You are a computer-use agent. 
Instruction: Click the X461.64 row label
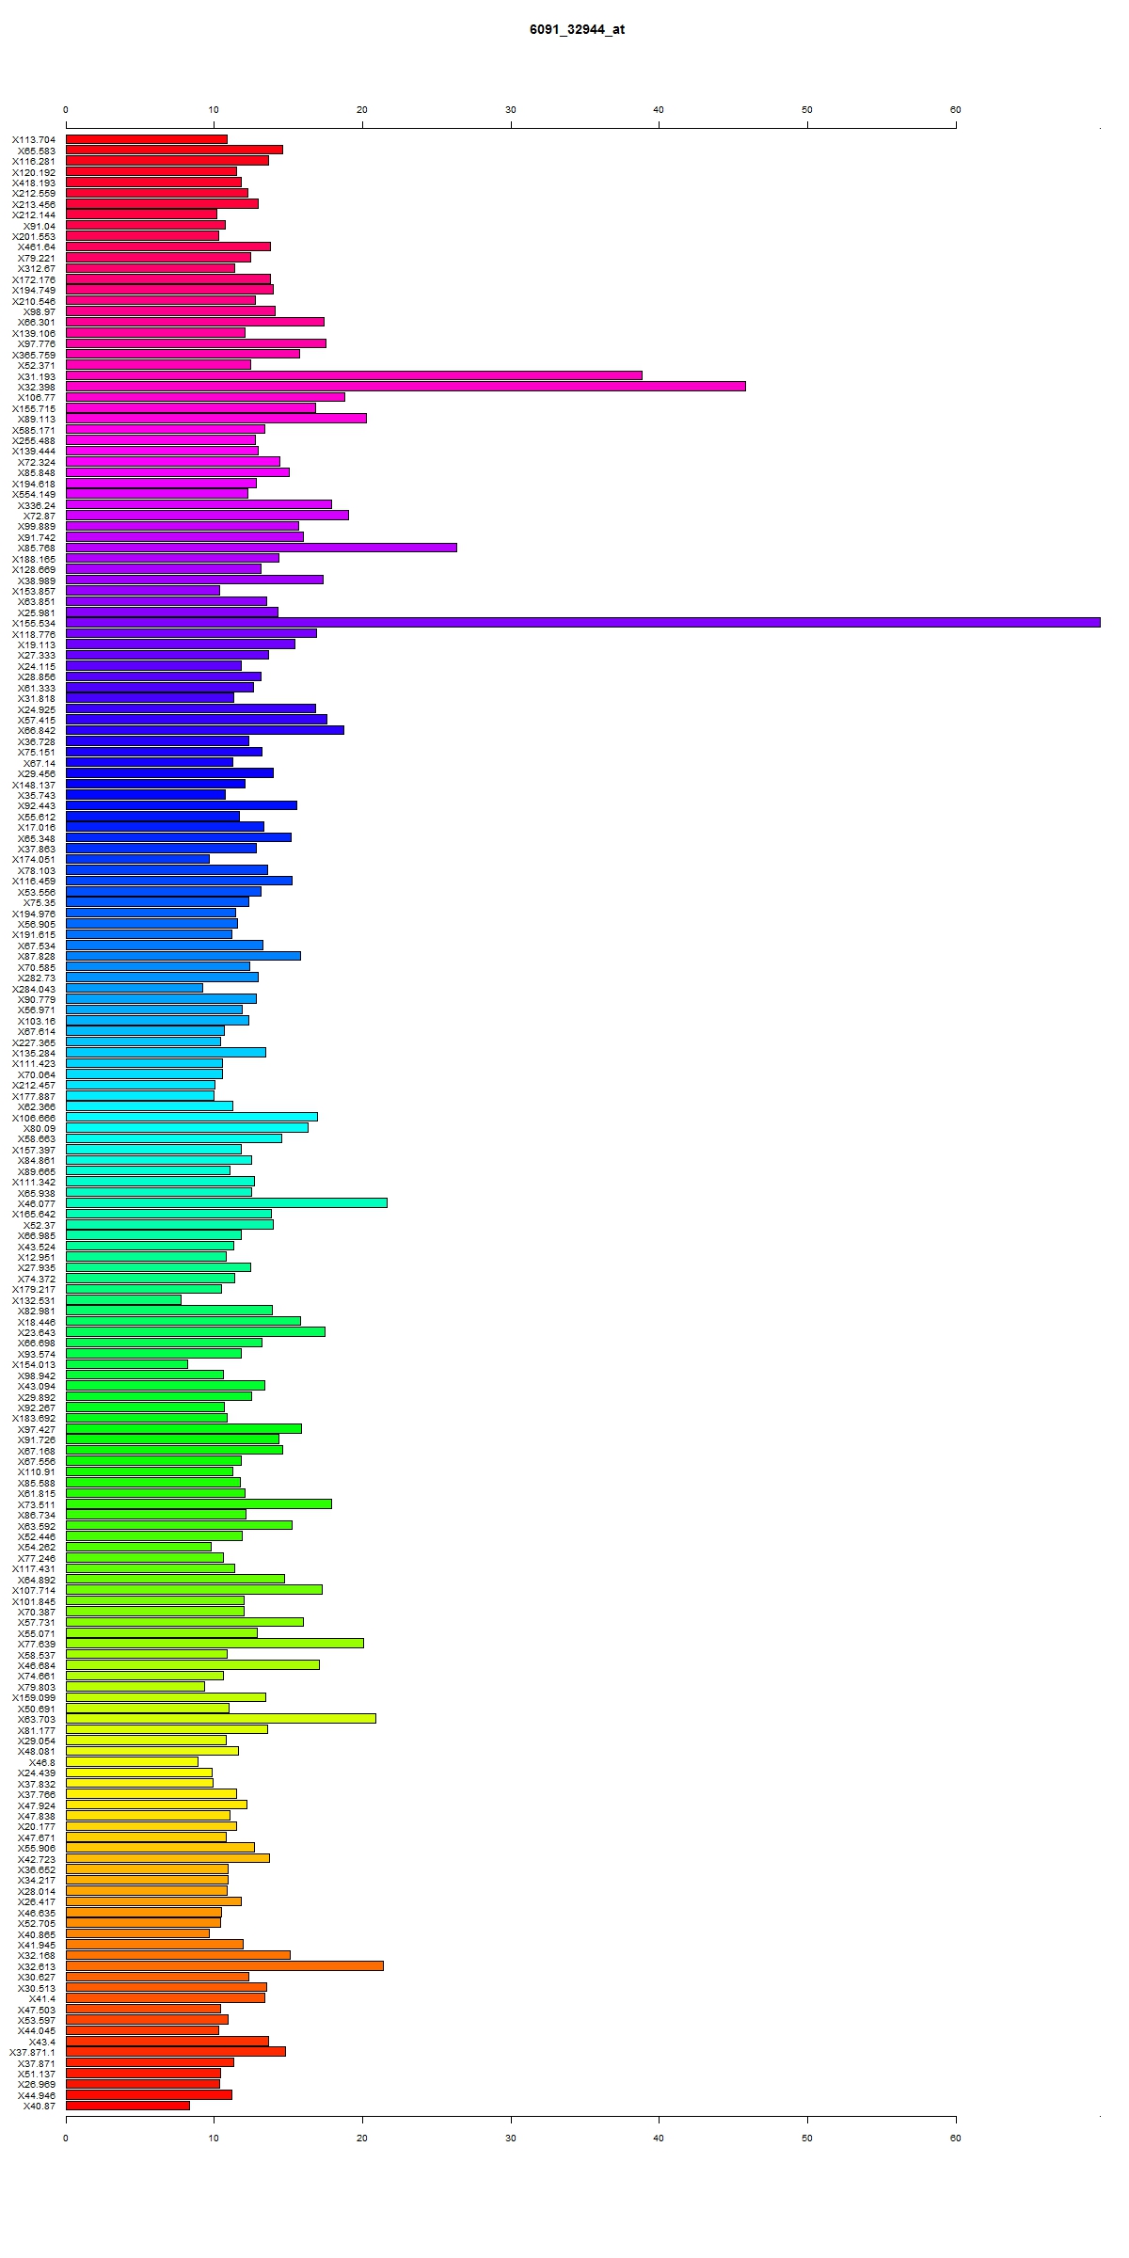(37, 247)
